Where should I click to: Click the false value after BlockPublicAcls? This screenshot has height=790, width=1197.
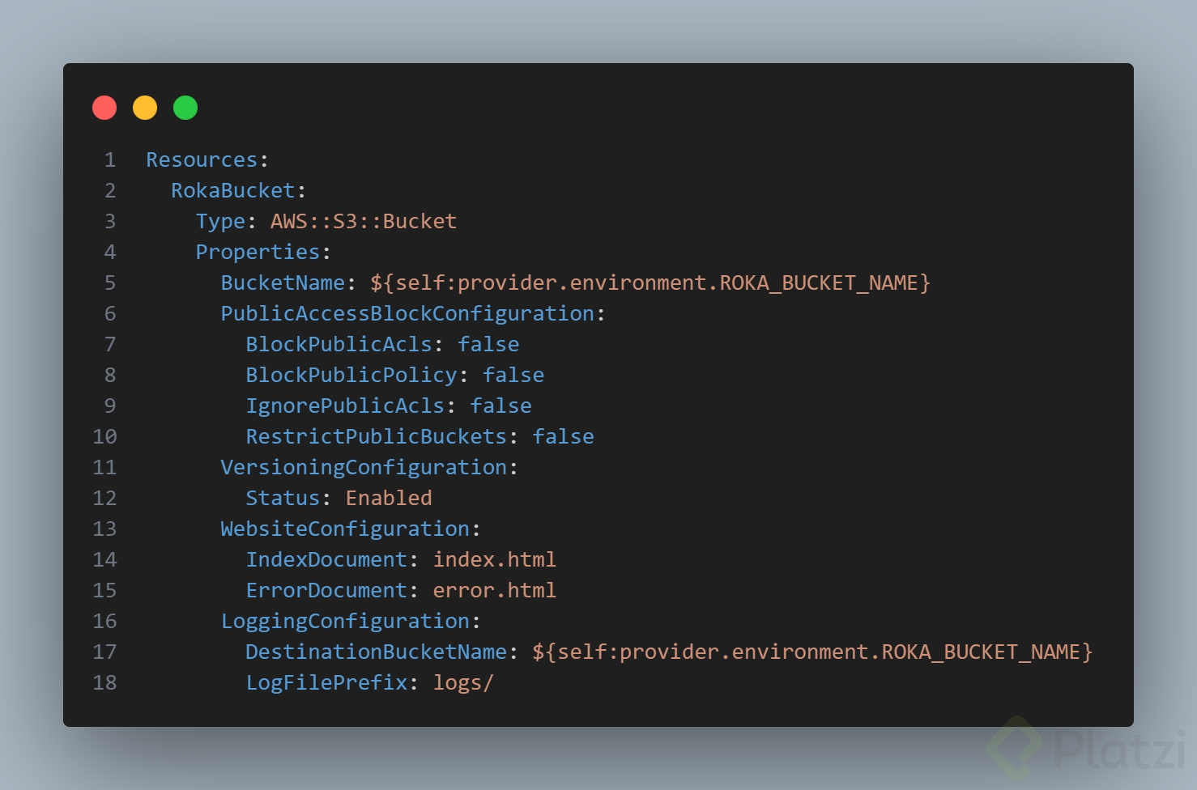point(488,345)
